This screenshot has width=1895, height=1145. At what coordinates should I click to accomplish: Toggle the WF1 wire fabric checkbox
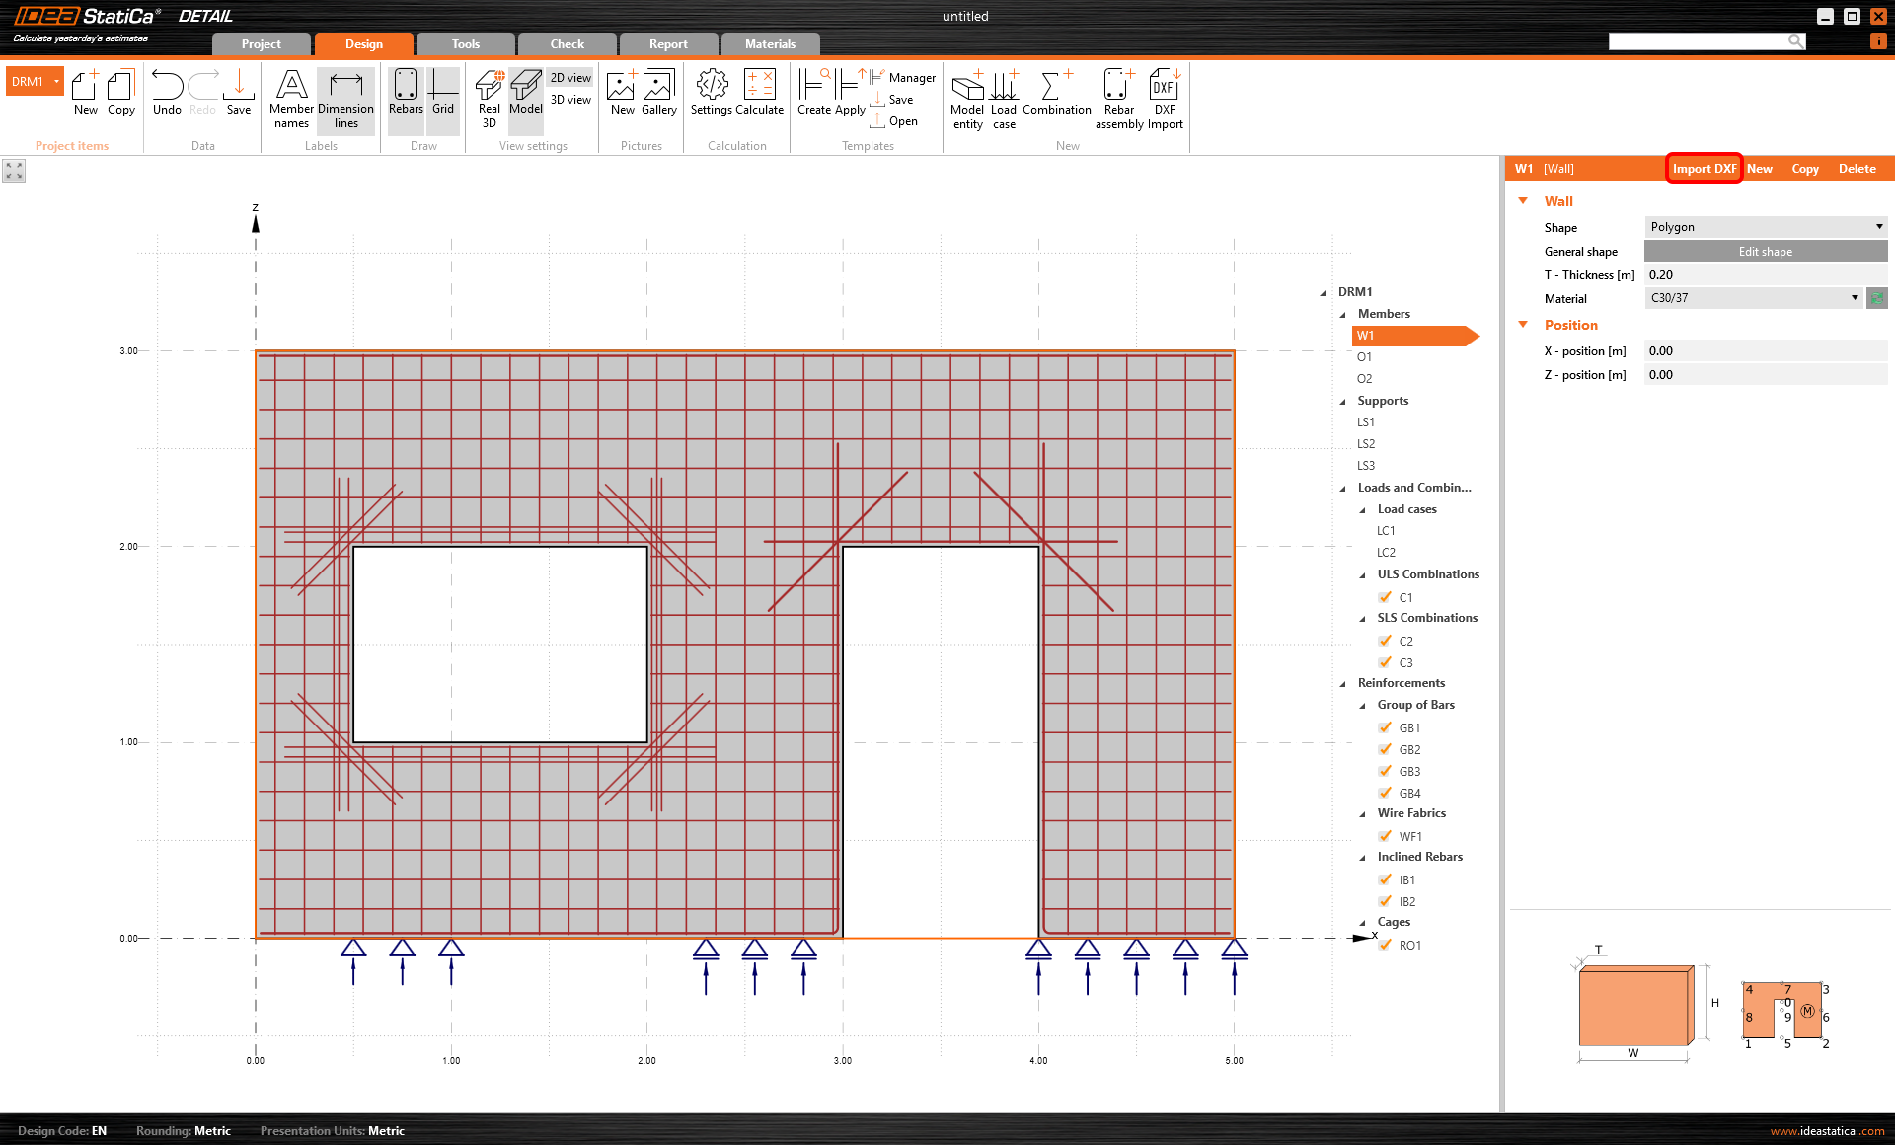(x=1386, y=836)
